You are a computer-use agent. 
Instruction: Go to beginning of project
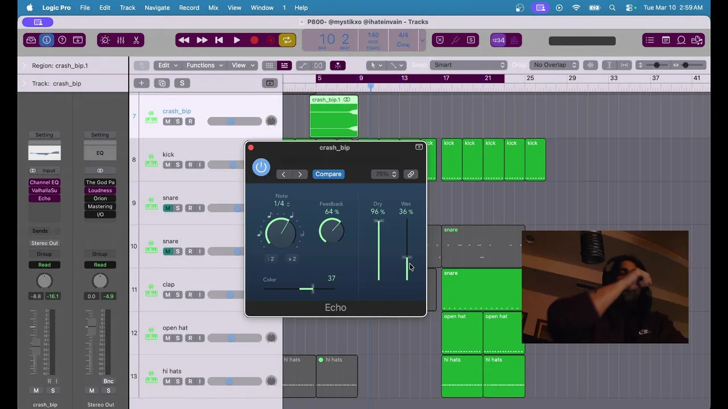pyautogui.click(x=219, y=40)
